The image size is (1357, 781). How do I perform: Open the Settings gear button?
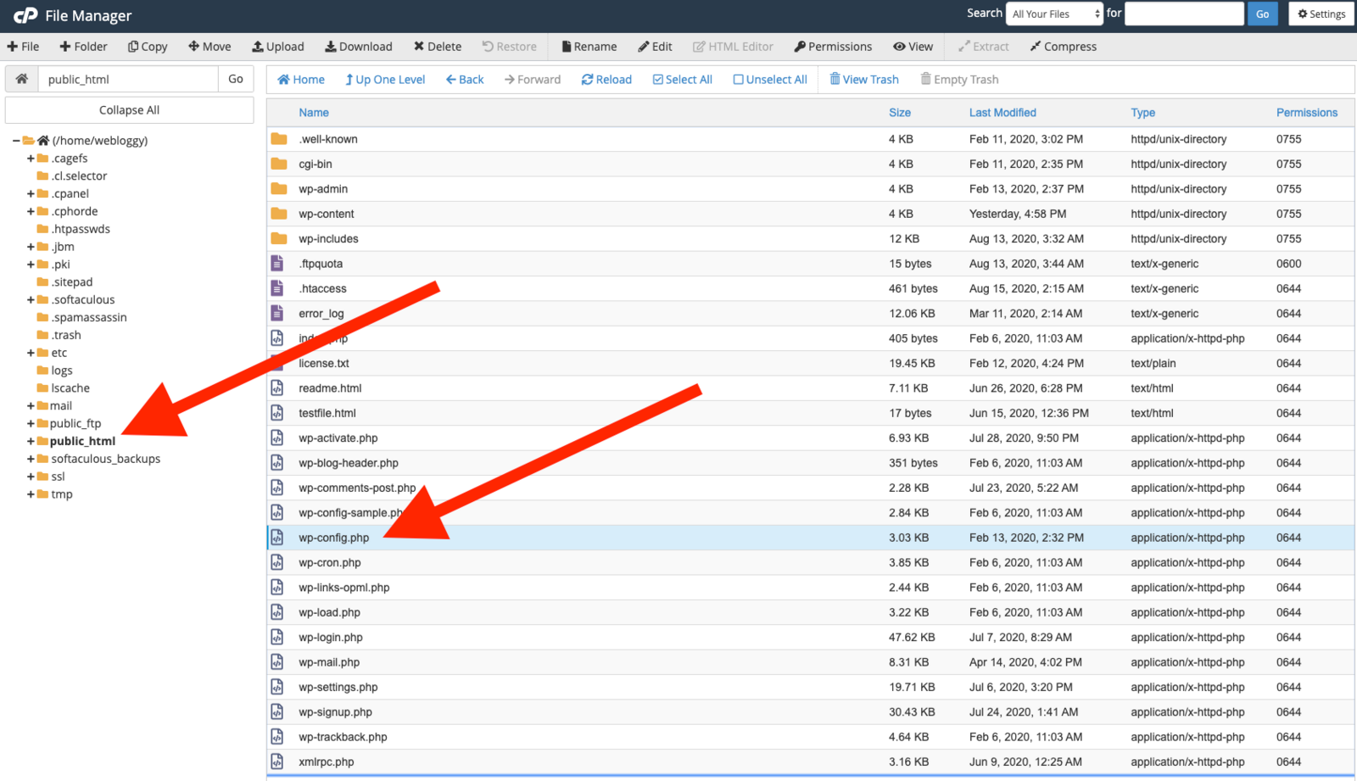(1321, 14)
